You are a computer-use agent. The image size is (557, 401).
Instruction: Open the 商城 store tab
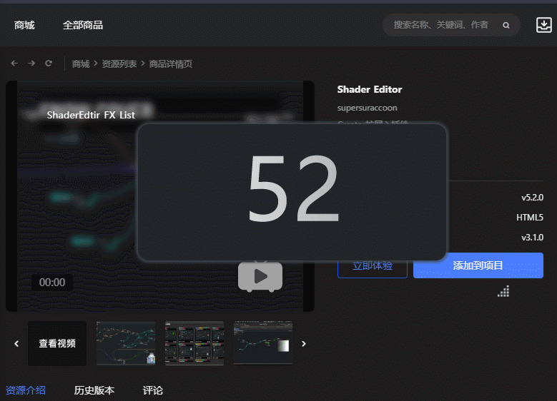24,25
